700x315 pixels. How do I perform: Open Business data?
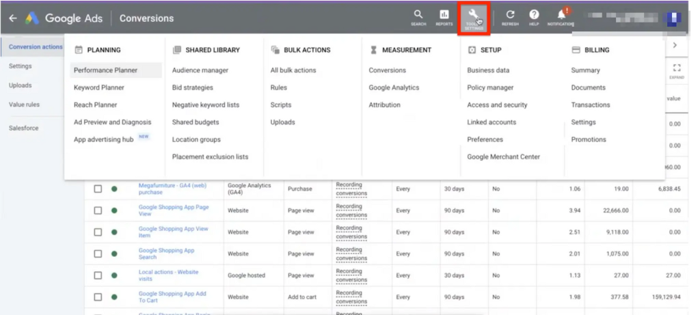click(488, 70)
